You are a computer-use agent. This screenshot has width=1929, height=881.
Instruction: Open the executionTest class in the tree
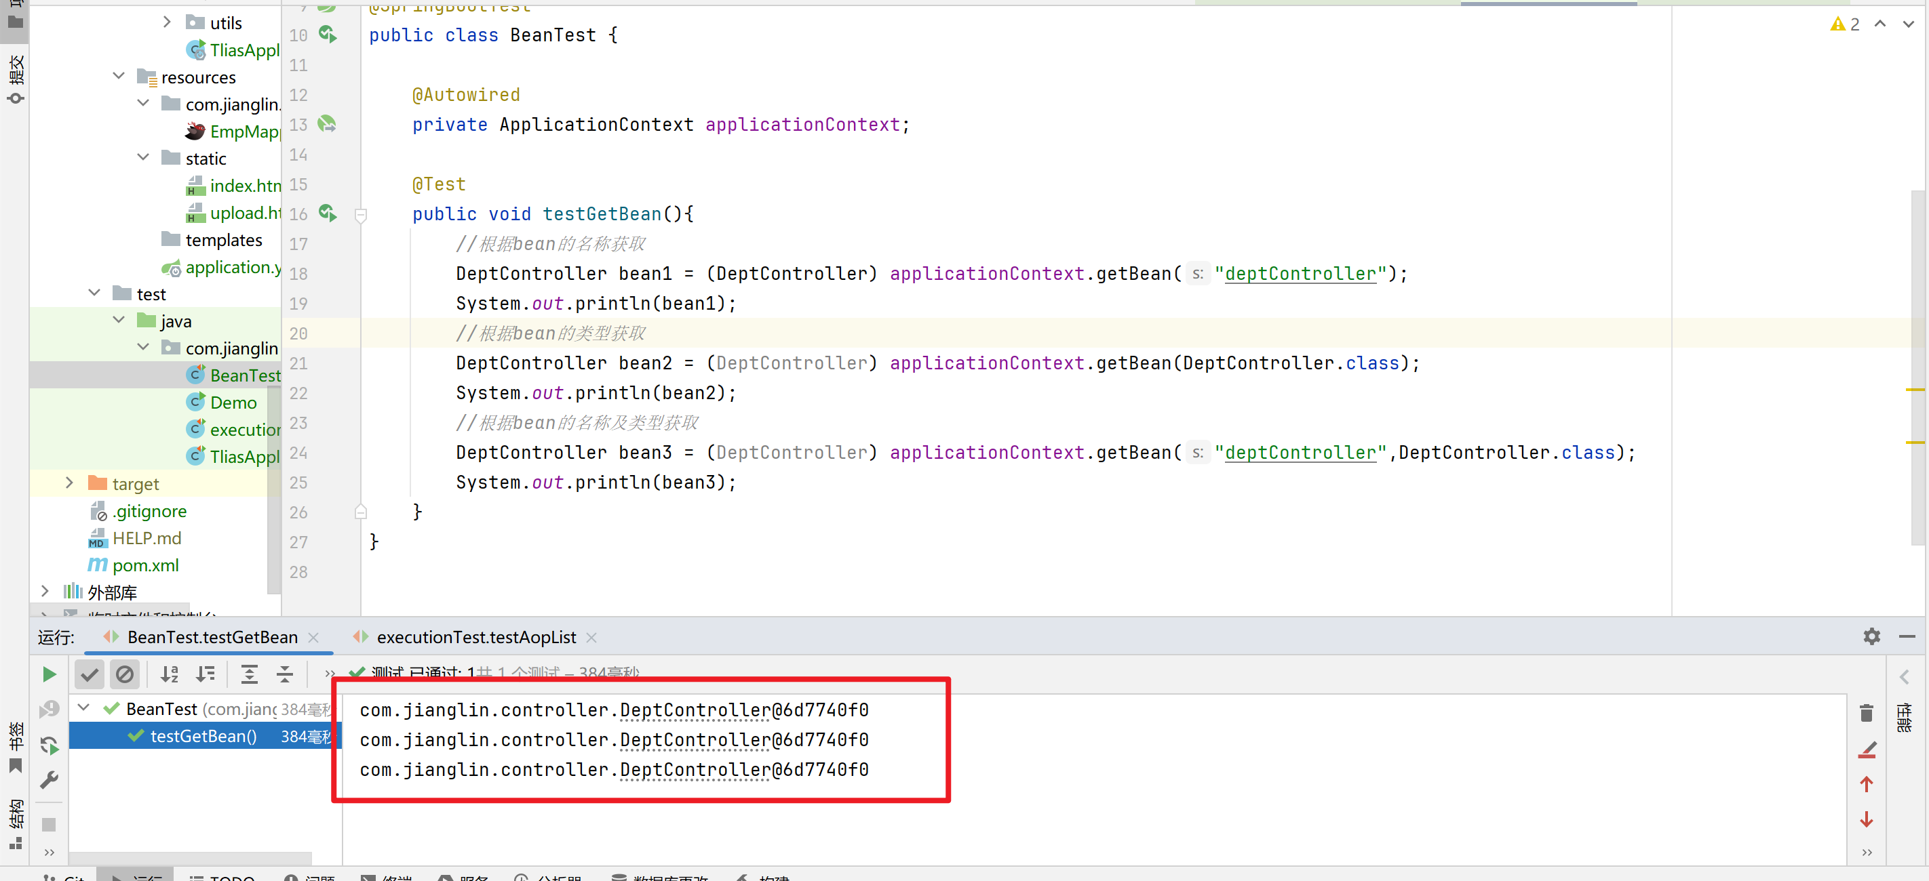[x=233, y=430]
